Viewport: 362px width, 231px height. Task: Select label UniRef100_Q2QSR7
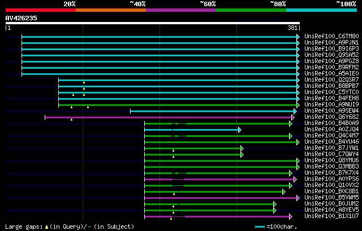[331, 79]
